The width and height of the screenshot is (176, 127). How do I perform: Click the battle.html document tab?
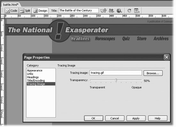[x=11, y=4]
